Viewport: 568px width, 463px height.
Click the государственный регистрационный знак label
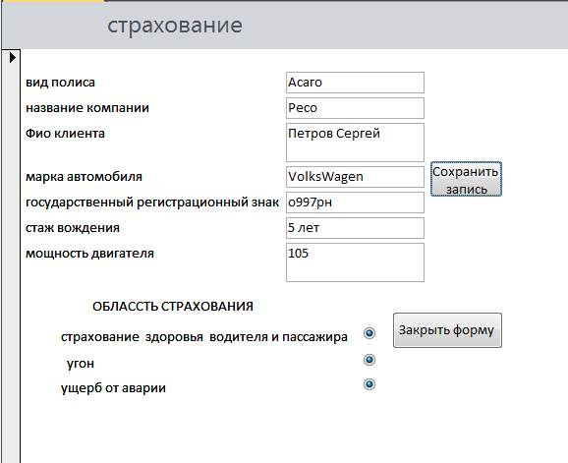(x=152, y=203)
